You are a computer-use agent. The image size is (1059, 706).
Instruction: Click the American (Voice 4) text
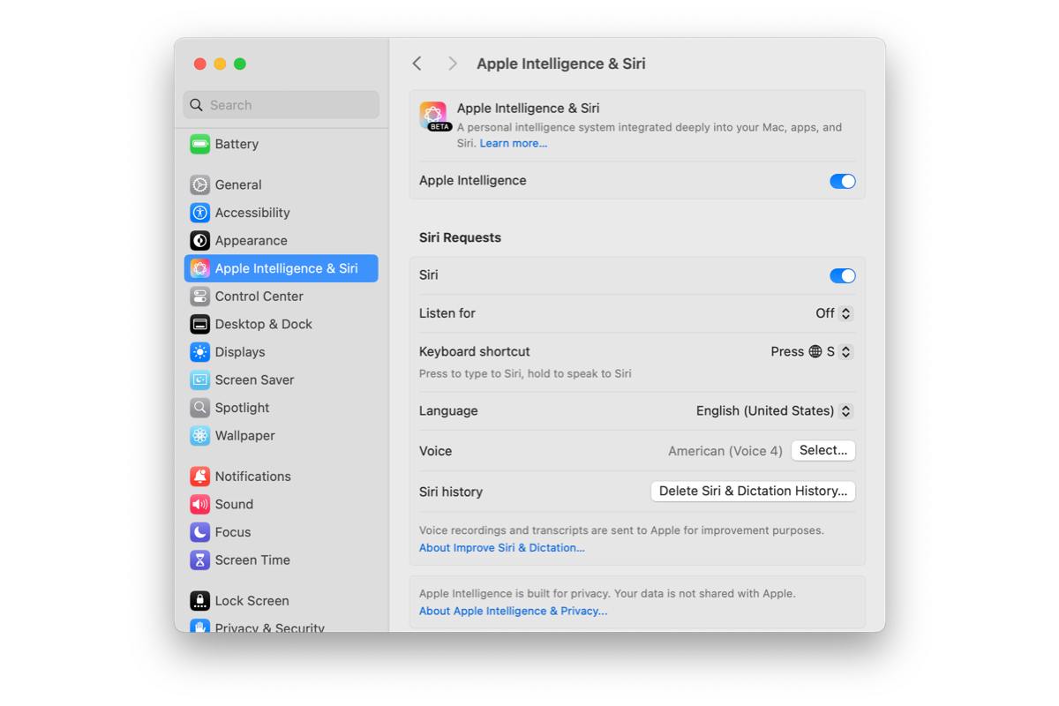coord(725,451)
